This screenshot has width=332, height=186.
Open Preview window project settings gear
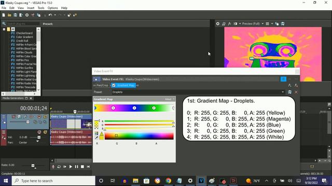point(218,24)
